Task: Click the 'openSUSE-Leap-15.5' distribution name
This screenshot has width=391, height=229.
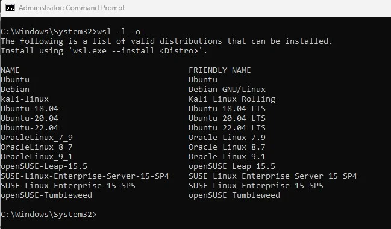Action: click(x=44, y=166)
